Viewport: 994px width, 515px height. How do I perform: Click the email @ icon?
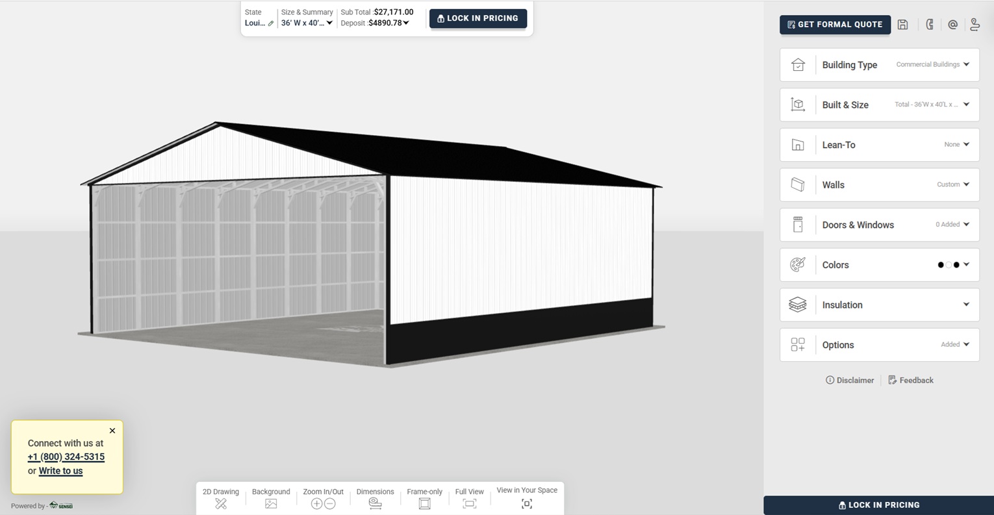click(952, 25)
